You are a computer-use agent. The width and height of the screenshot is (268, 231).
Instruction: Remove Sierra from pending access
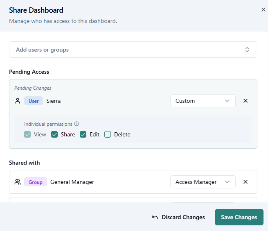(245, 101)
